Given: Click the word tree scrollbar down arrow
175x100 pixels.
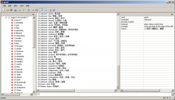Looking at the screenshot, I should point(34,92).
